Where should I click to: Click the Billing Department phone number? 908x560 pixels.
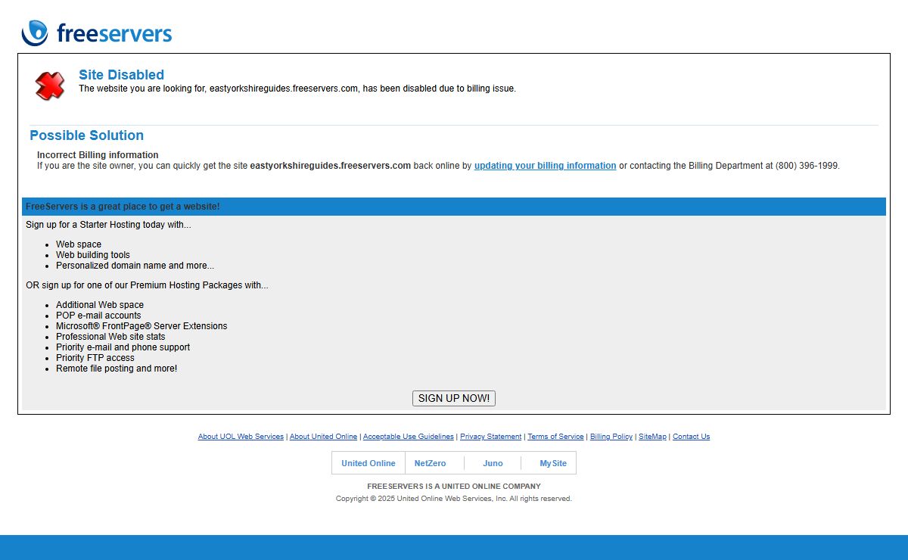[x=807, y=166]
